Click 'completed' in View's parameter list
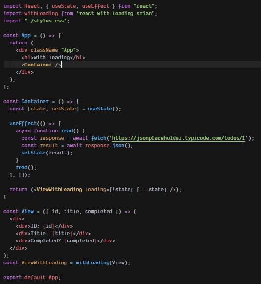 (99, 211)
